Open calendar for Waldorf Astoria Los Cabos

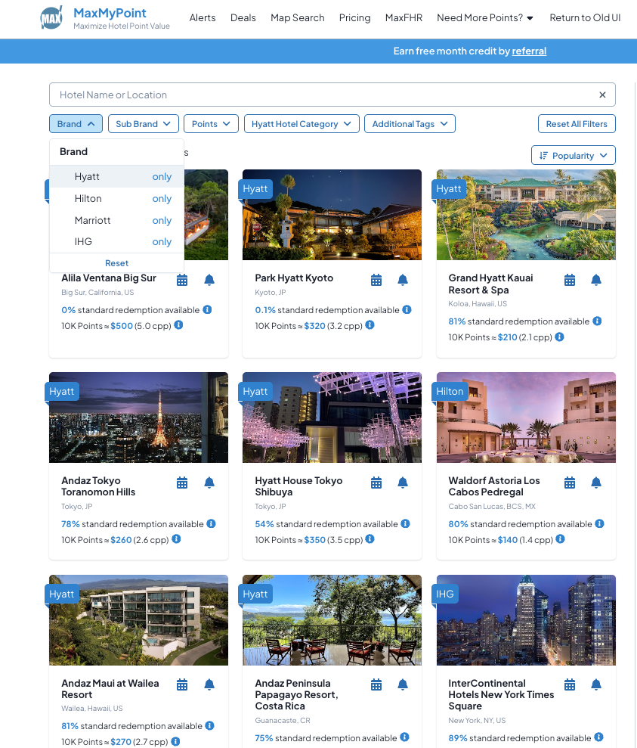coord(570,483)
